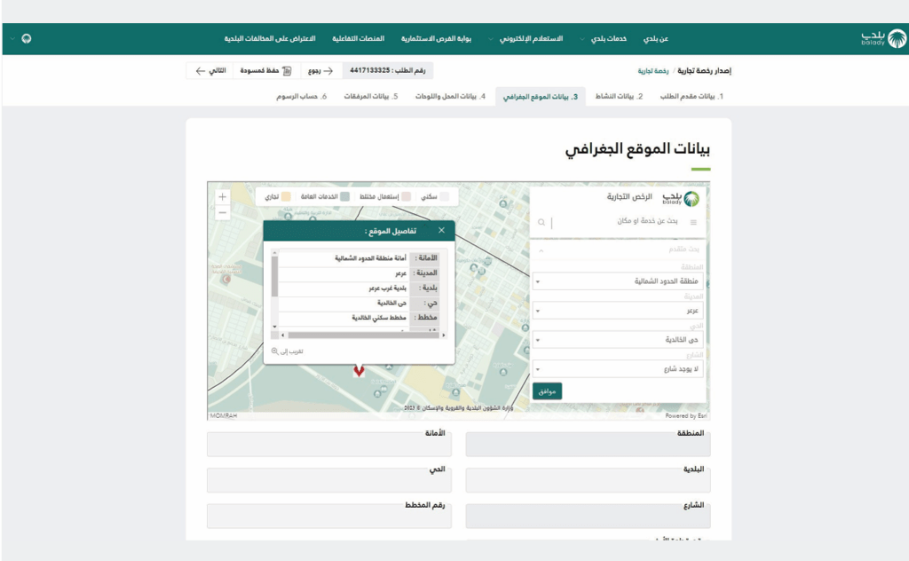Click the map search magnifier icon
Image resolution: width=909 pixels, height=561 pixels.
coord(541,223)
